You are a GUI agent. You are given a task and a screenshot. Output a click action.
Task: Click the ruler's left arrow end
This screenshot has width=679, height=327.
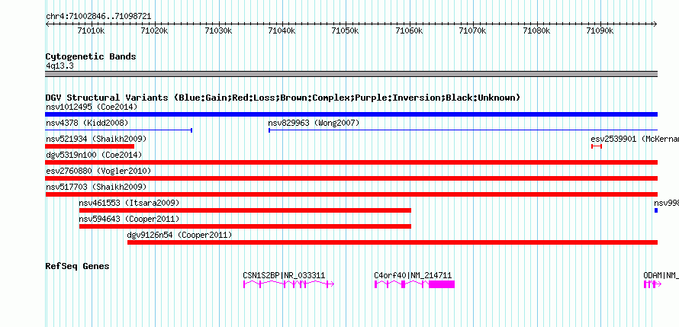[47, 24]
